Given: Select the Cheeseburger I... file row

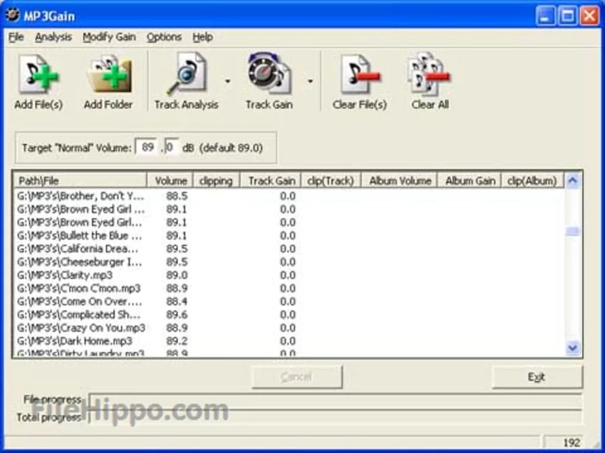Looking at the screenshot, I should click(289, 262).
